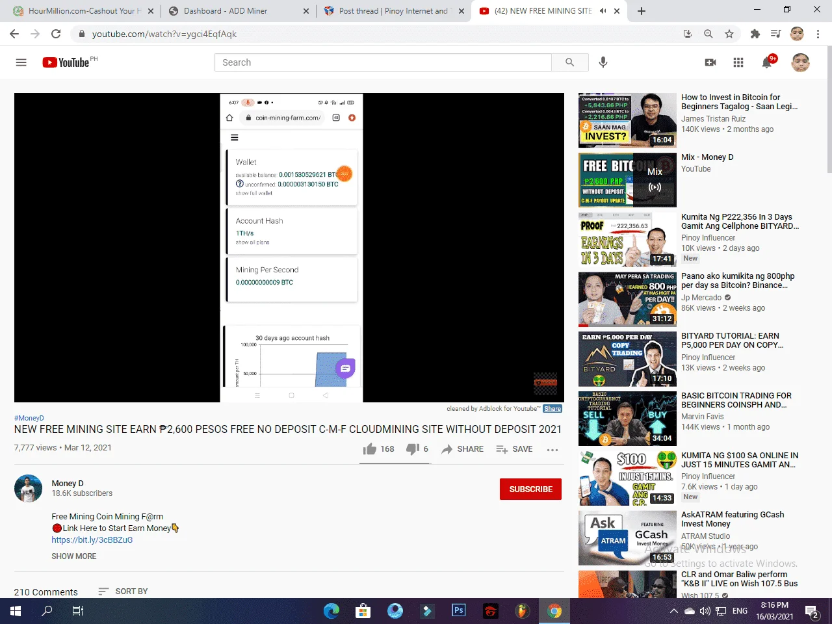Close the Dashboard - ADD Miner tab
The image size is (832, 624).
[x=307, y=11]
